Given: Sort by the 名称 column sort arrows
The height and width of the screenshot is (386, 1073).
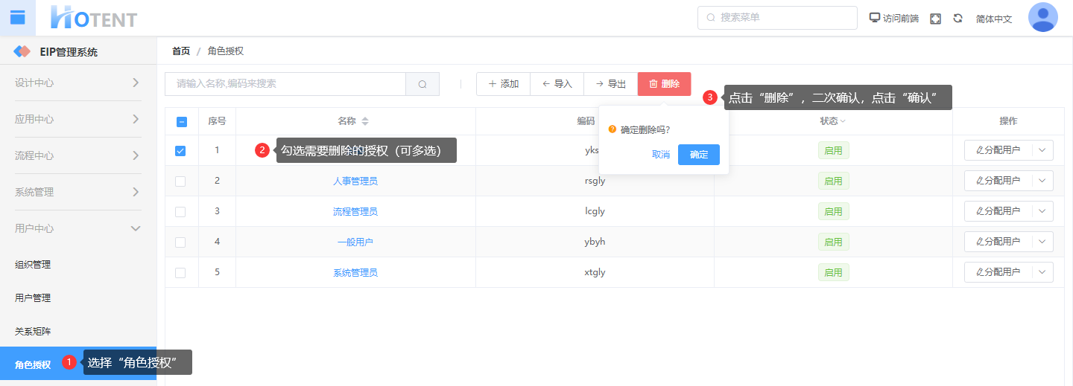Looking at the screenshot, I should coord(365,121).
